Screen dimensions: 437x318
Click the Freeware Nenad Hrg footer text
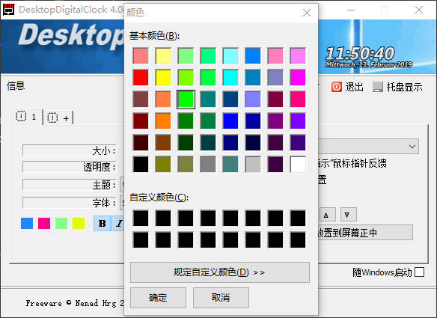75,303
